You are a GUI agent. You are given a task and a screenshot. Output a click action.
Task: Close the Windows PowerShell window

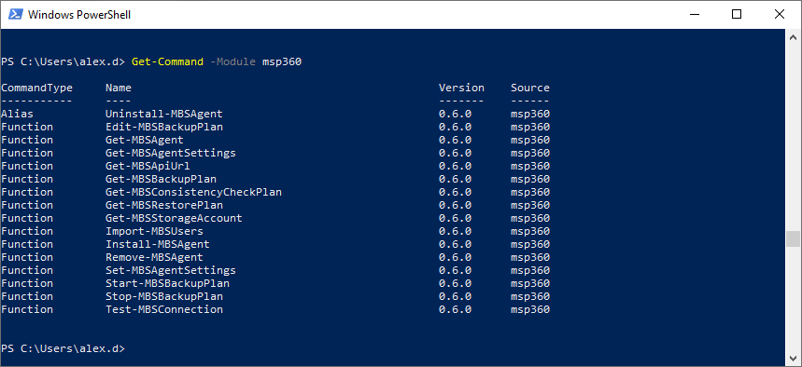click(780, 14)
